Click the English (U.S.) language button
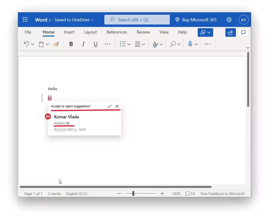This screenshot has height=220, width=269. click(77, 194)
